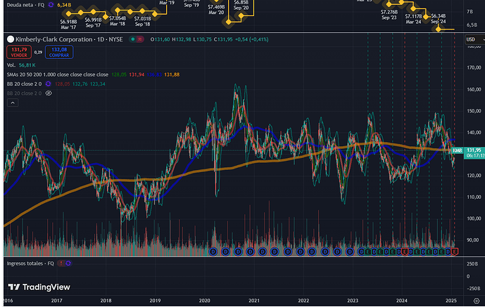Viewport: 485px width, 307px height.
Task: Open the USD currency dropdown
Action: point(474,39)
